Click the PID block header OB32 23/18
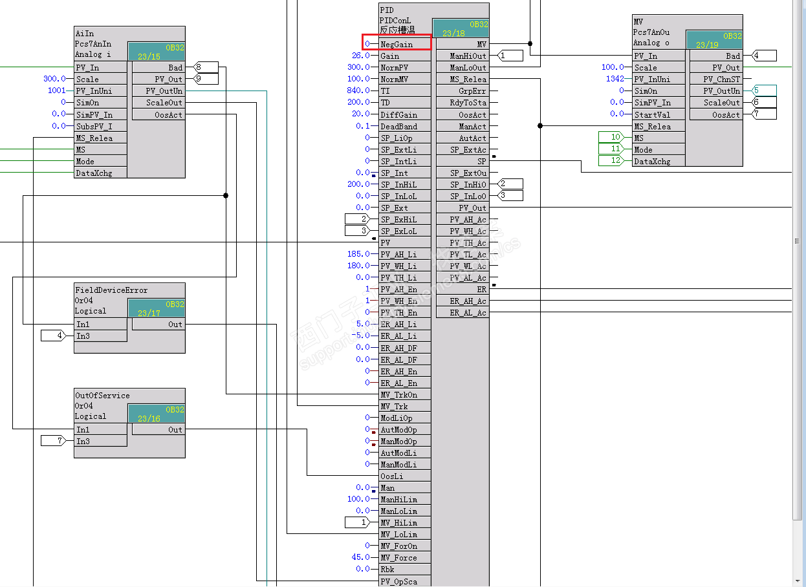The image size is (806, 587). [461, 28]
